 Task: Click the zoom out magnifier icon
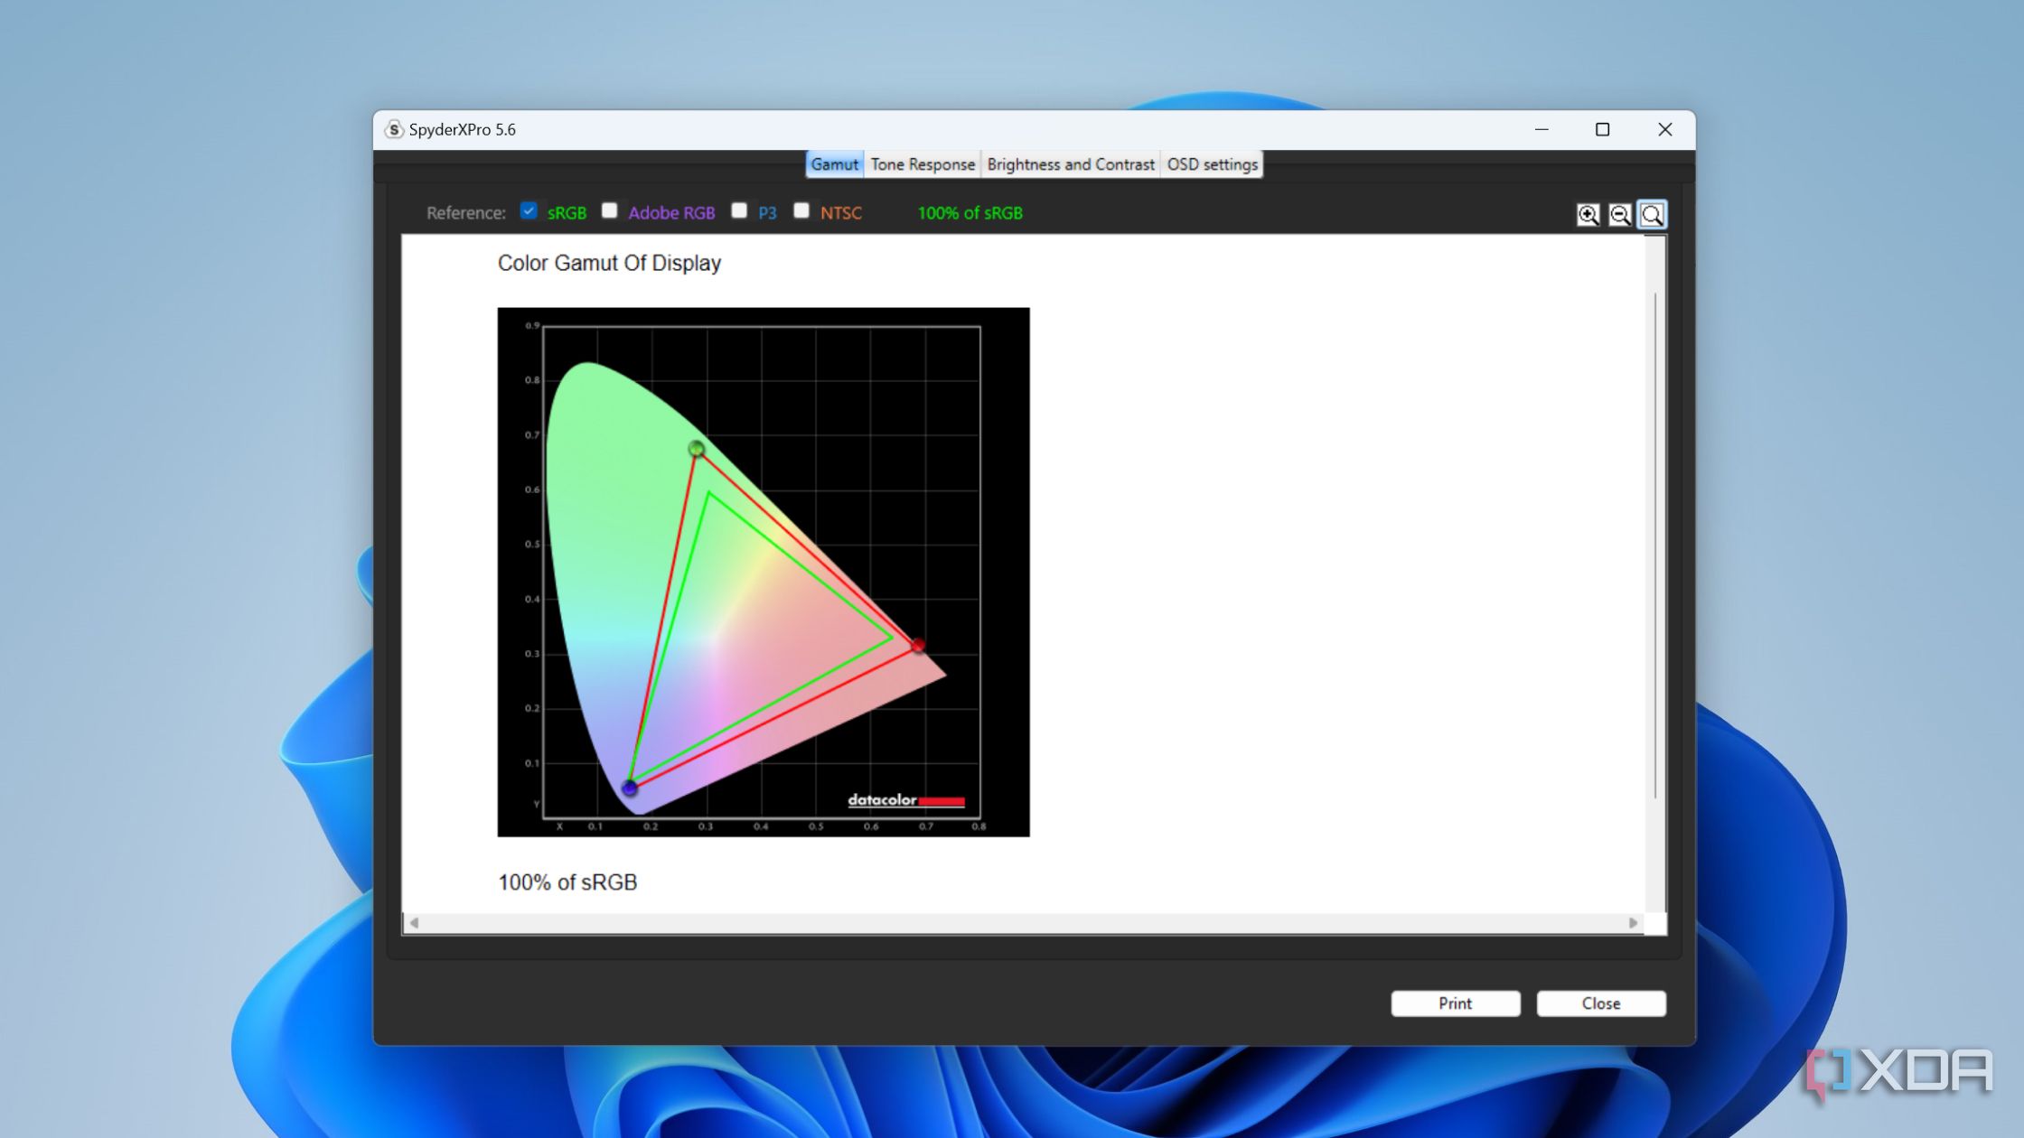point(1620,214)
